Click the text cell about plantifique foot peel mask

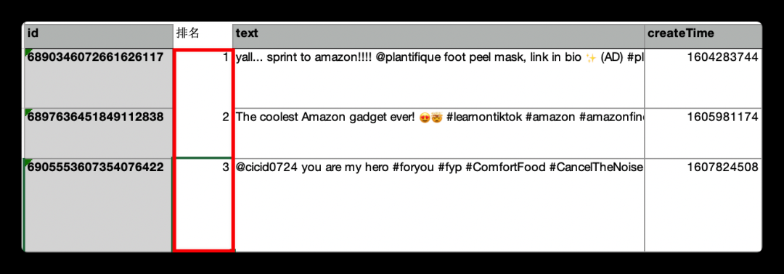pos(438,78)
